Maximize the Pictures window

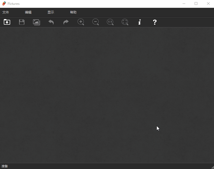[x=196, y=3]
